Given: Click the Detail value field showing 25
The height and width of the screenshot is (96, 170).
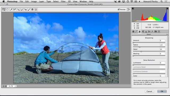Looking at the screenshot, I should [x=162, y=49].
